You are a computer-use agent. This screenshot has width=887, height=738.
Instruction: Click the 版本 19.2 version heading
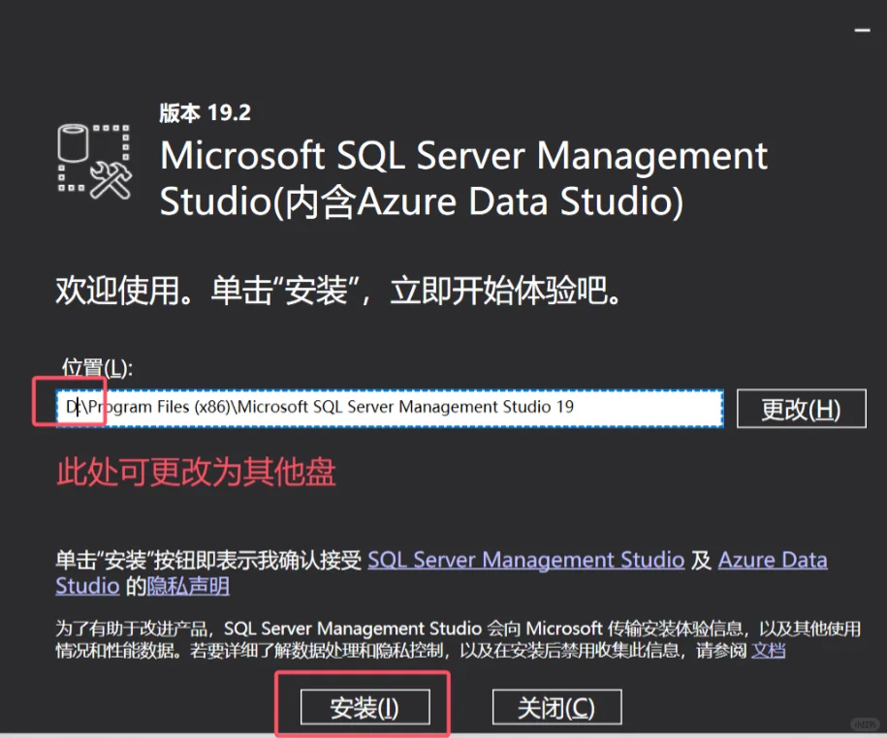click(x=204, y=112)
